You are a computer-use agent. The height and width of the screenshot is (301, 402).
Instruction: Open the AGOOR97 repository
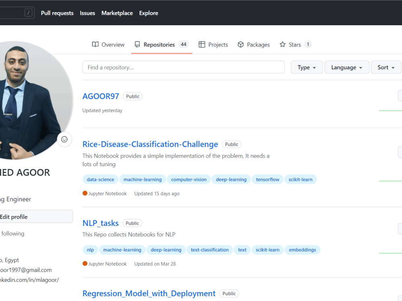click(100, 96)
